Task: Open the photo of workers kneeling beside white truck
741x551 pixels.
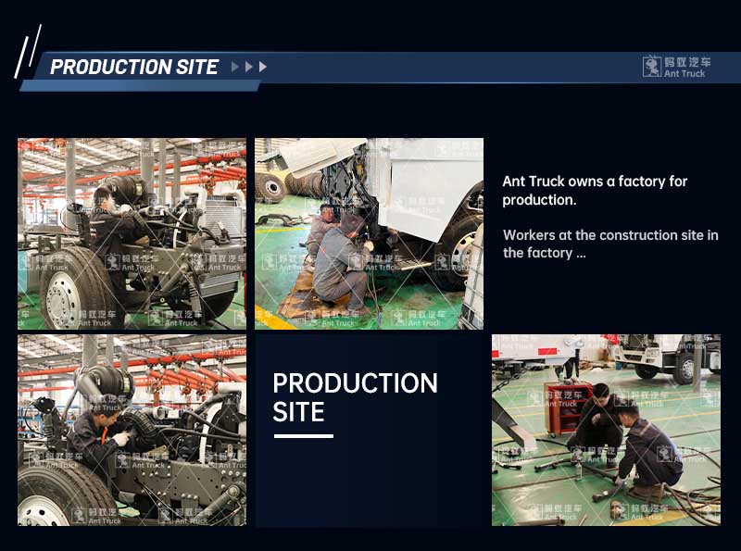Action: [369, 233]
